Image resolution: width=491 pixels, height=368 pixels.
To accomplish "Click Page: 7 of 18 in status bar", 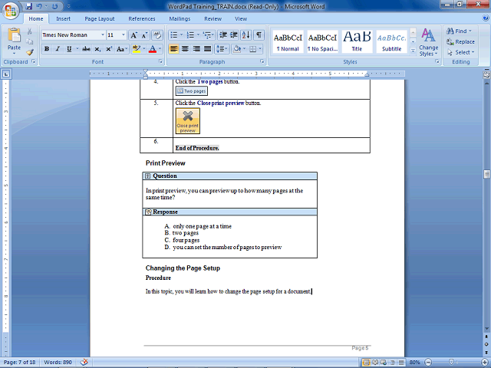I will pyautogui.click(x=19, y=363).
